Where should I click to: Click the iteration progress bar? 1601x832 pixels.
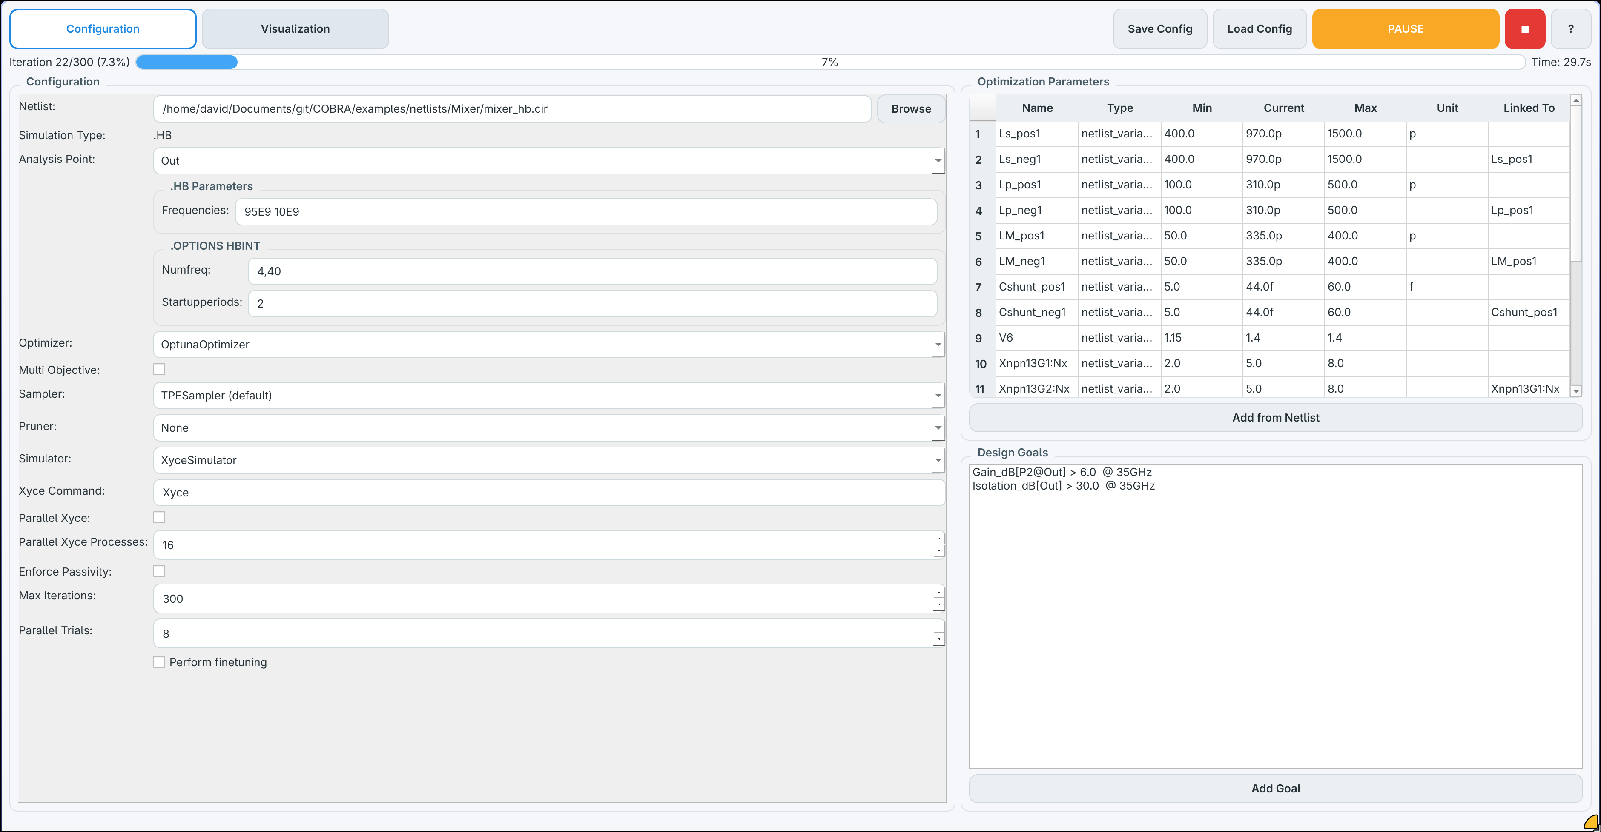pos(830,62)
